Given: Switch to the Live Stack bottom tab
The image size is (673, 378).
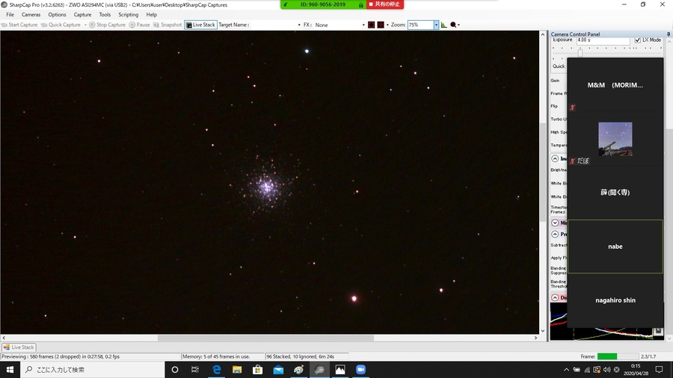Looking at the screenshot, I should coord(19,347).
